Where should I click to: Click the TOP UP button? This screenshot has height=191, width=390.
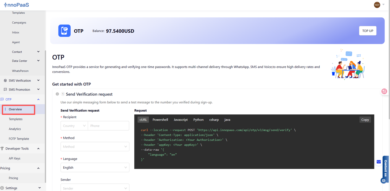click(367, 31)
